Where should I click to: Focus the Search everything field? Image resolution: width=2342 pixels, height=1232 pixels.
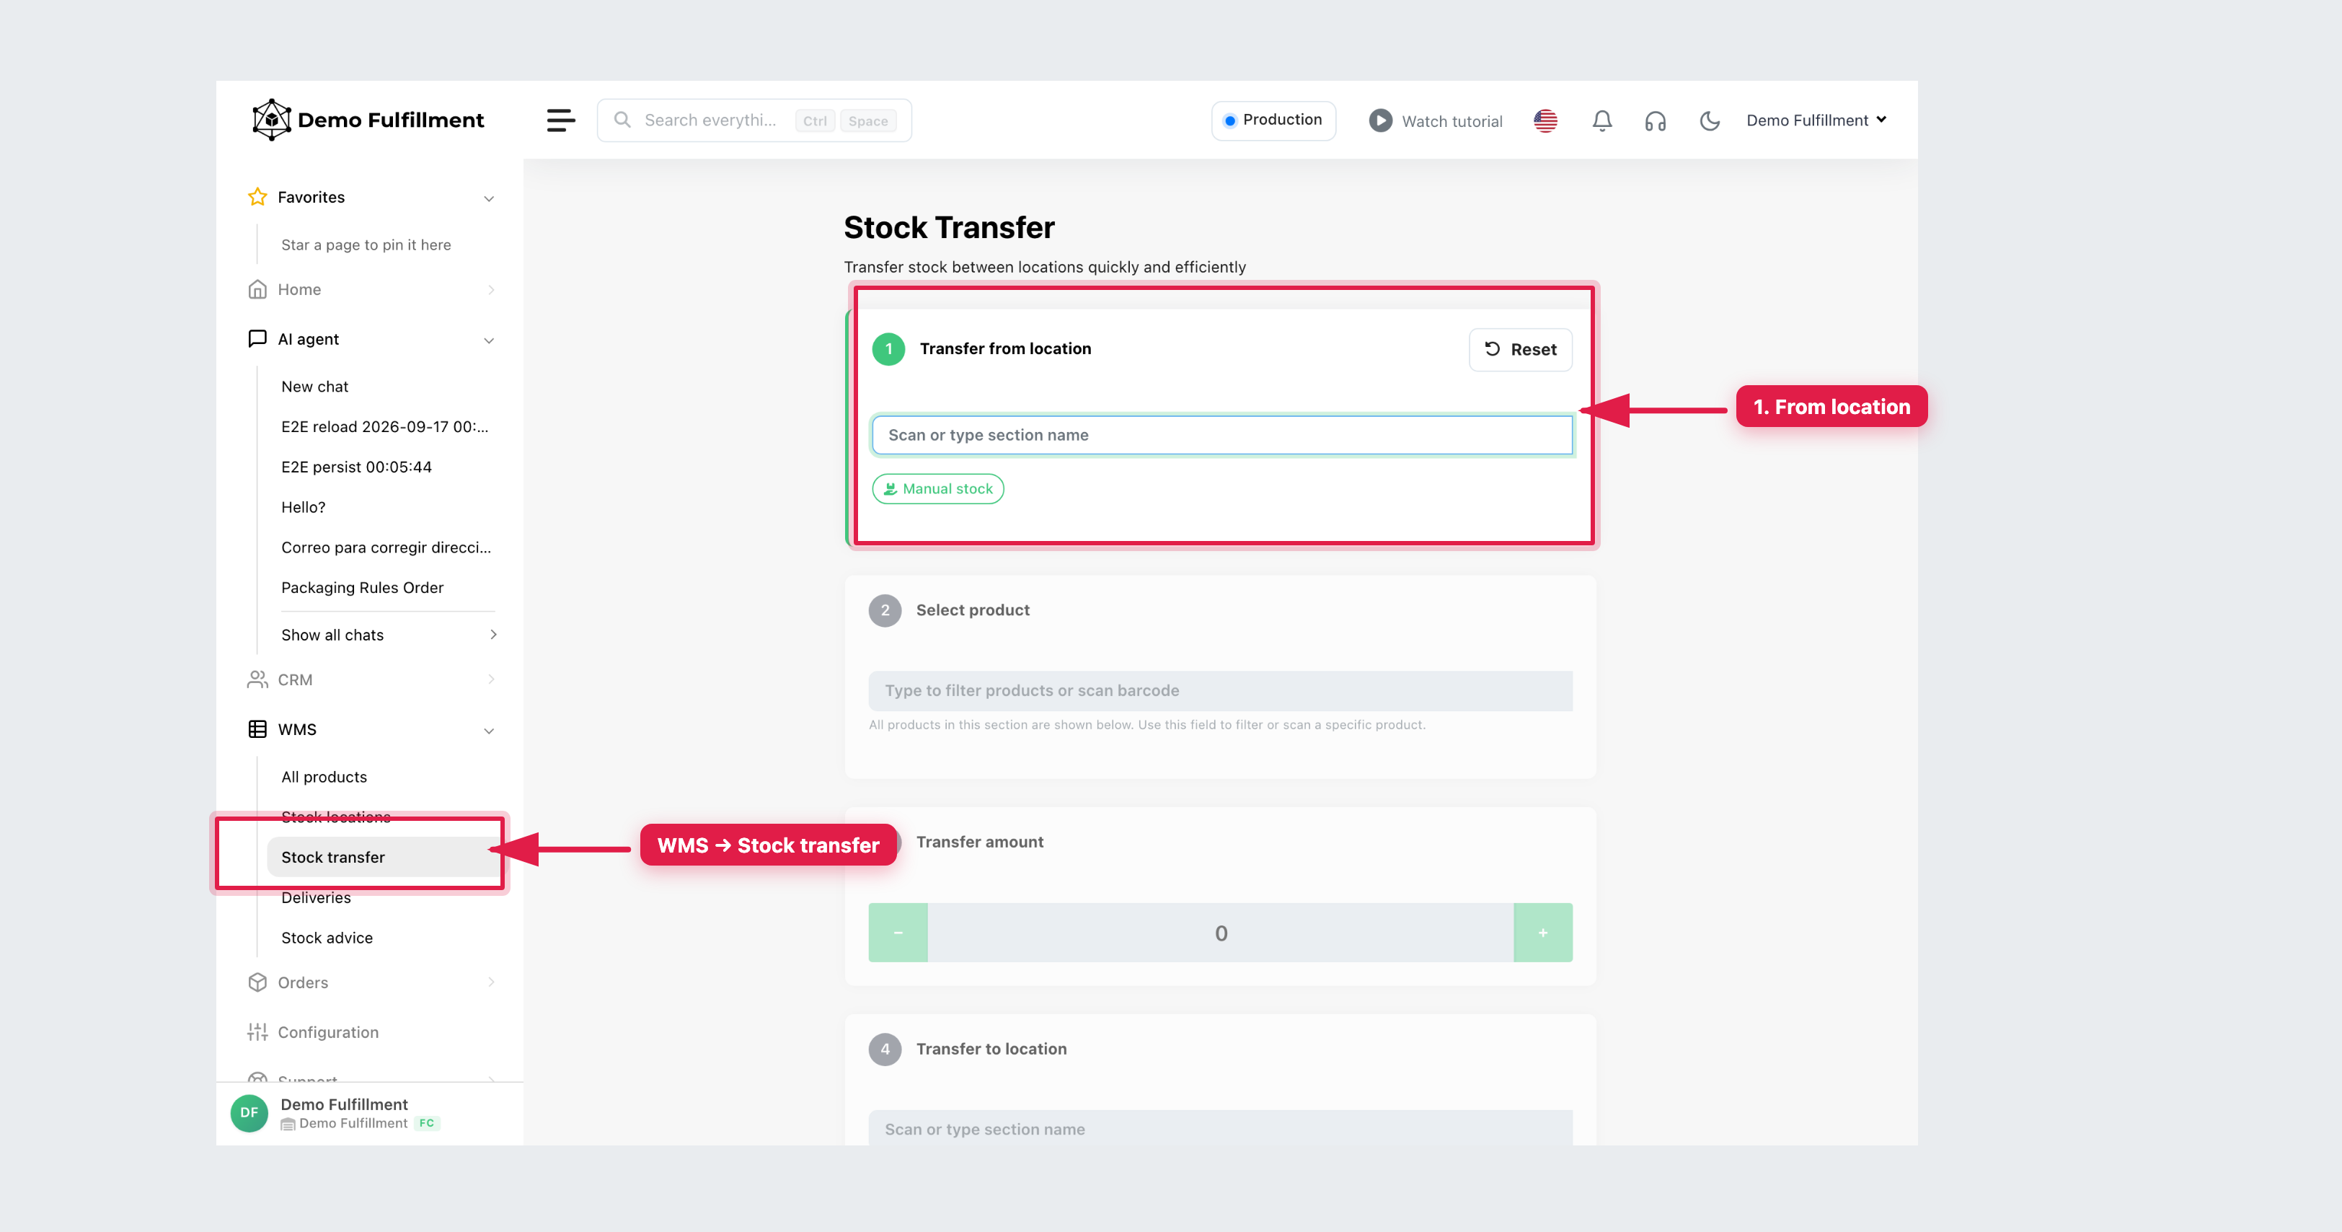[754, 120]
